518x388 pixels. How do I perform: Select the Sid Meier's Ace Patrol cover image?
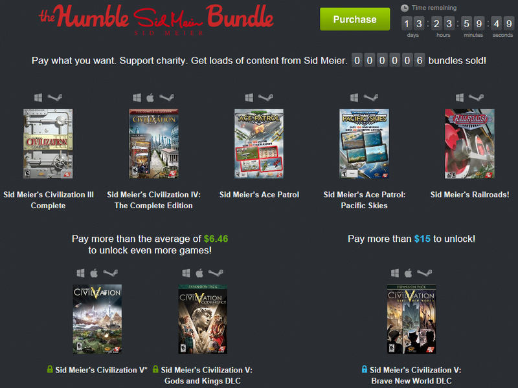[x=259, y=144]
